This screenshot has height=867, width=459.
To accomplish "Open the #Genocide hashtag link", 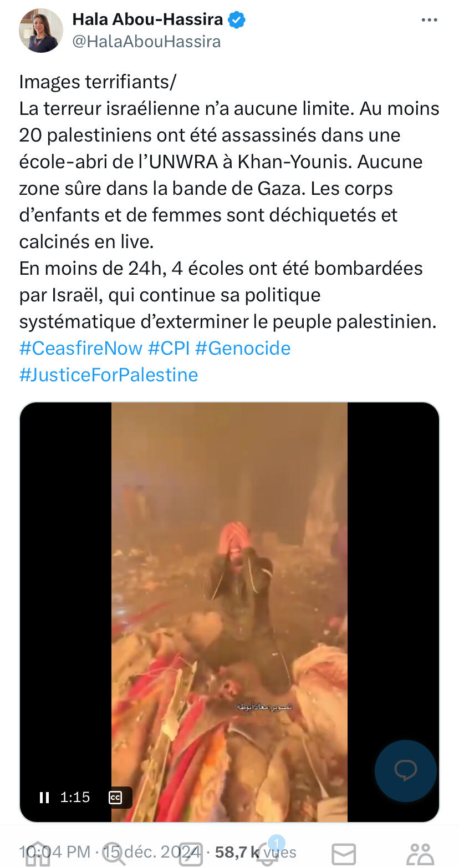I will point(243,349).
